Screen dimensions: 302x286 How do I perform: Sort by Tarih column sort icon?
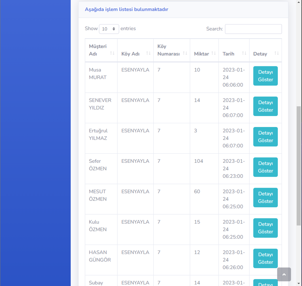click(244, 54)
